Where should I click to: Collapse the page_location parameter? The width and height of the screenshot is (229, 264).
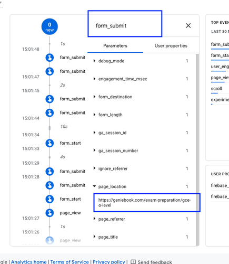pyautogui.click(x=94, y=186)
